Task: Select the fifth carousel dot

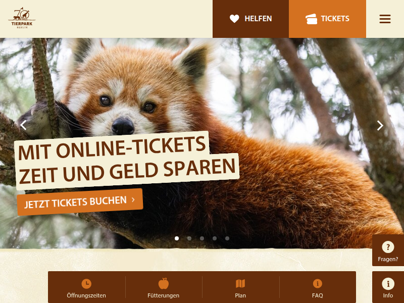Action: click(x=227, y=238)
